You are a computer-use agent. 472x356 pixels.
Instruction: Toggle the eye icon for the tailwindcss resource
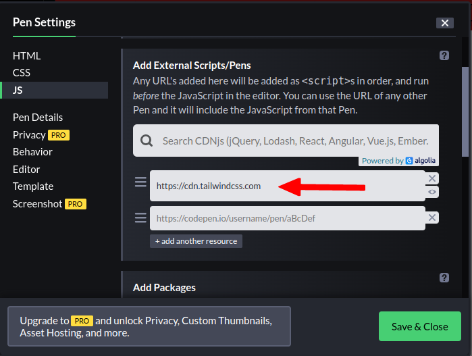432,193
